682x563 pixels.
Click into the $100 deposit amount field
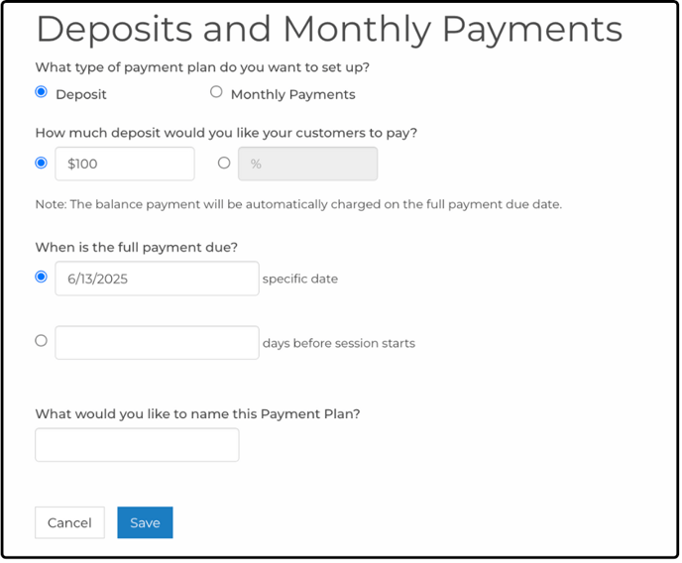click(125, 164)
